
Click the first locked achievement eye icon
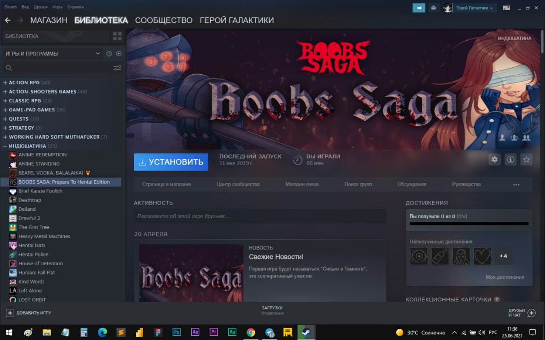point(419,256)
